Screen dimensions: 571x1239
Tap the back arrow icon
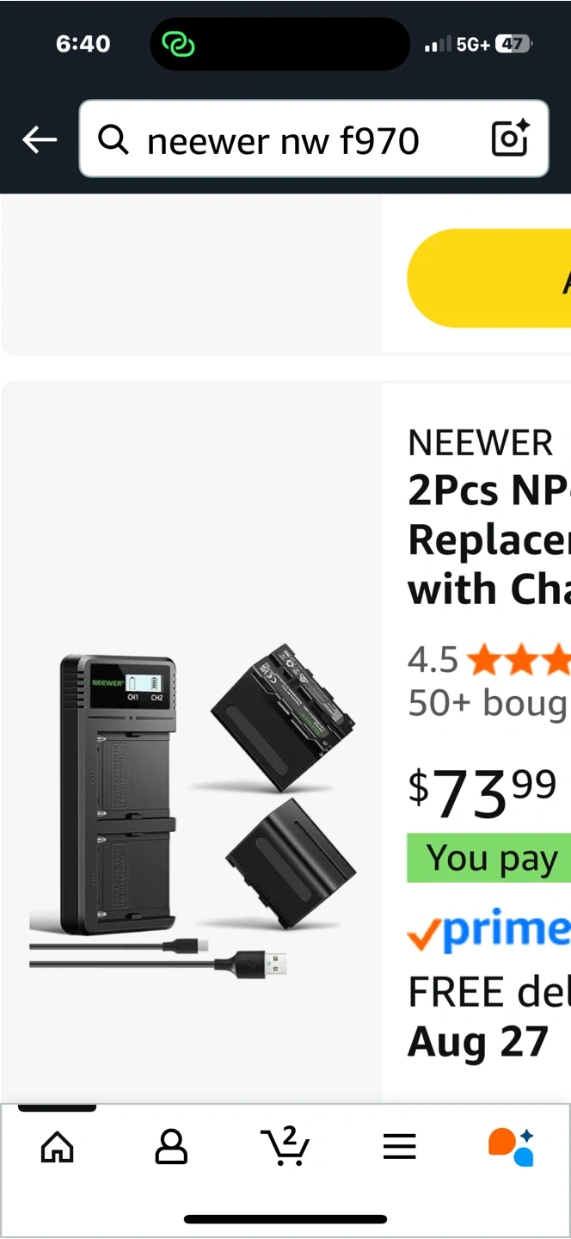pyautogui.click(x=40, y=139)
